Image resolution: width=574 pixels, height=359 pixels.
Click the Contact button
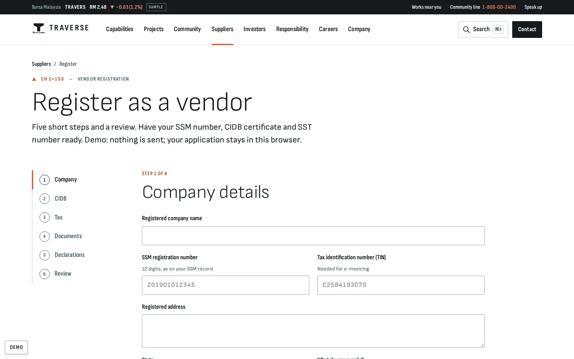point(527,30)
